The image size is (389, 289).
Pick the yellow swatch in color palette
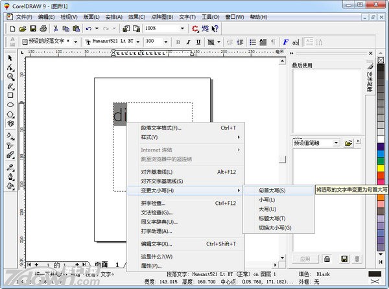tap(381, 169)
